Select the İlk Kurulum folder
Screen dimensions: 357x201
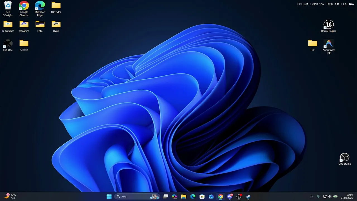(8, 27)
